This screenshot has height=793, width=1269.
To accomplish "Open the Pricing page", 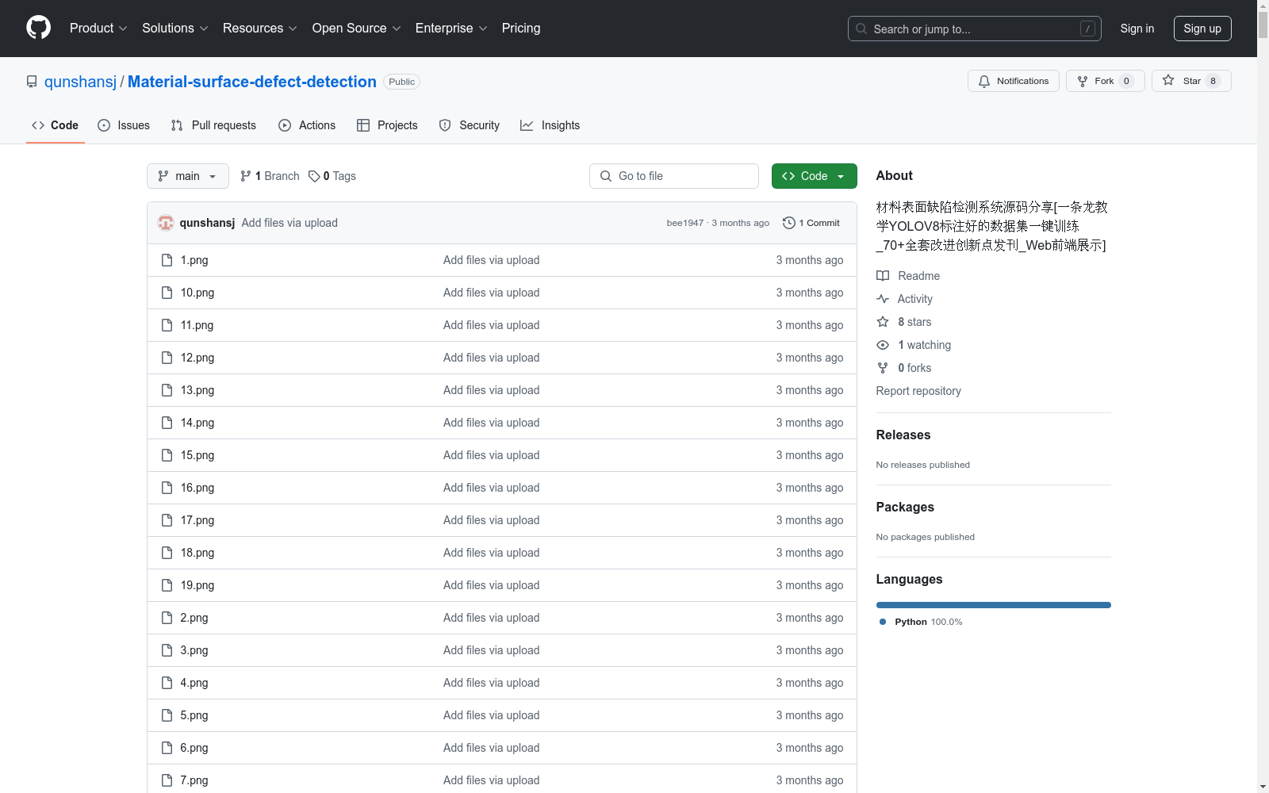I will [521, 28].
